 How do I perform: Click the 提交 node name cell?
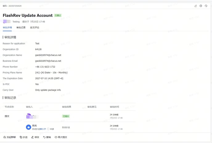[7, 116]
